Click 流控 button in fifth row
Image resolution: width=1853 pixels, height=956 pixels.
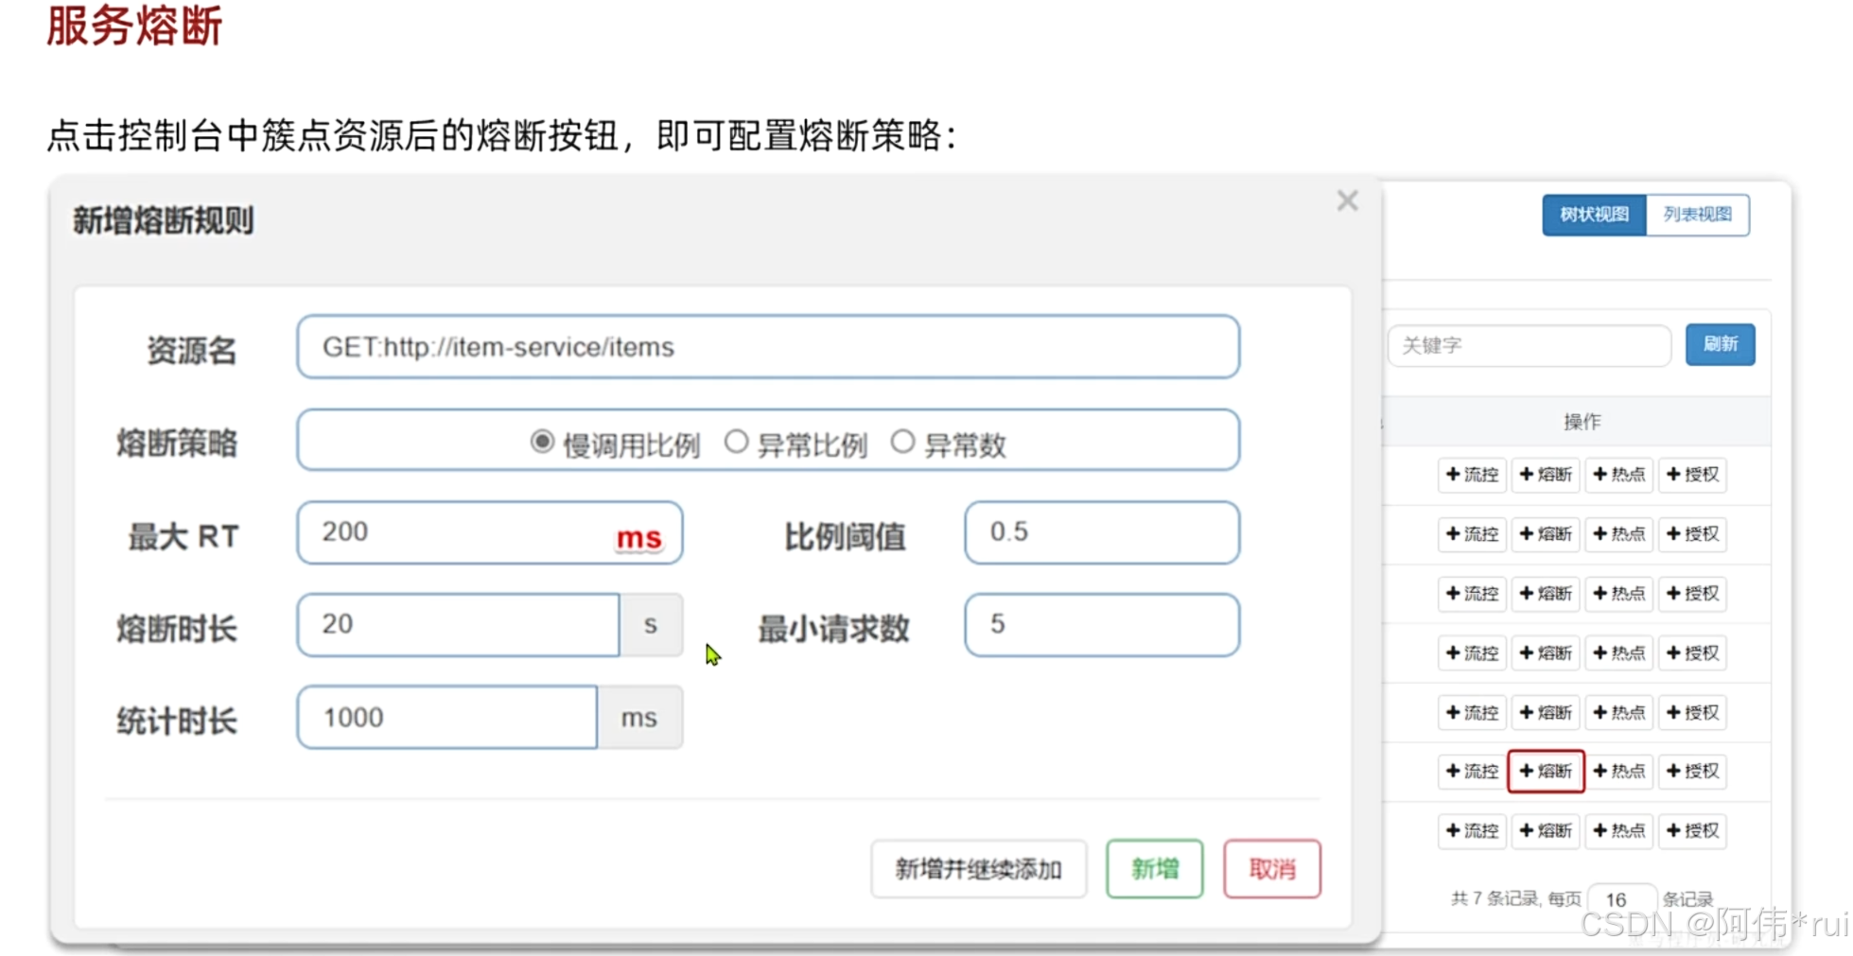[1473, 713]
